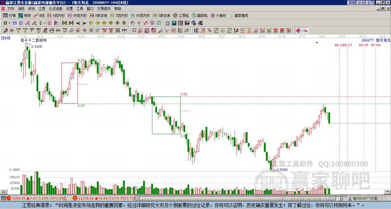The width and height of the screenshot is (391, 209).
Task: Open 赢家服务 from the toolbar
Action: click(239, 15)
